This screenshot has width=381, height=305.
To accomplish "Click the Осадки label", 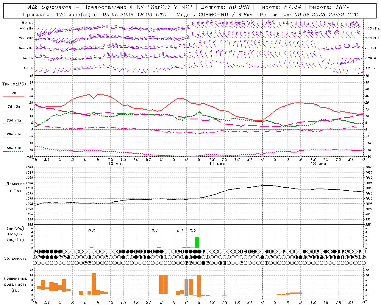I will pos(15,234).
